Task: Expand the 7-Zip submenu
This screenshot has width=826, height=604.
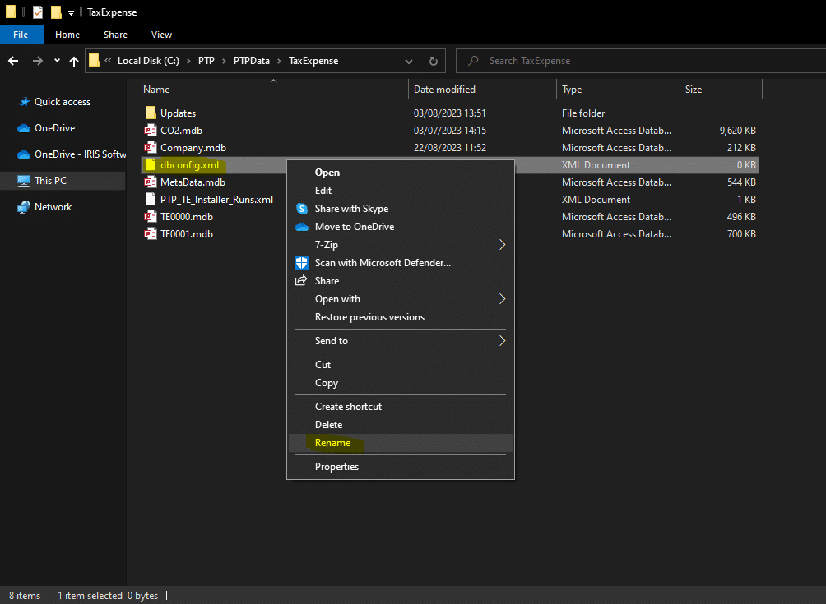Action: pos(401,245)
